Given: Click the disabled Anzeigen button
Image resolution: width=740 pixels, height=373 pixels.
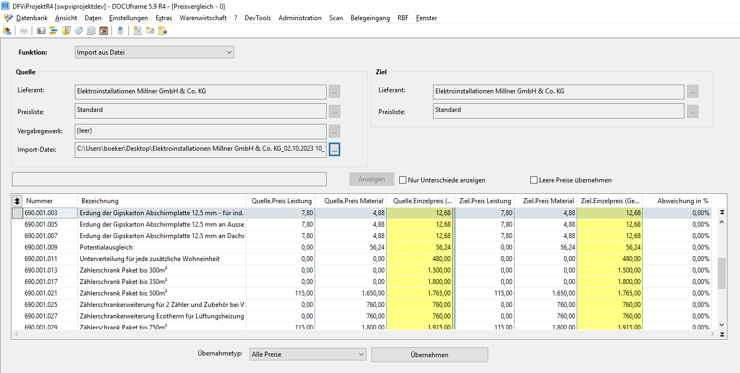Looking at the screenshot, I should click(x=371, y=179).
